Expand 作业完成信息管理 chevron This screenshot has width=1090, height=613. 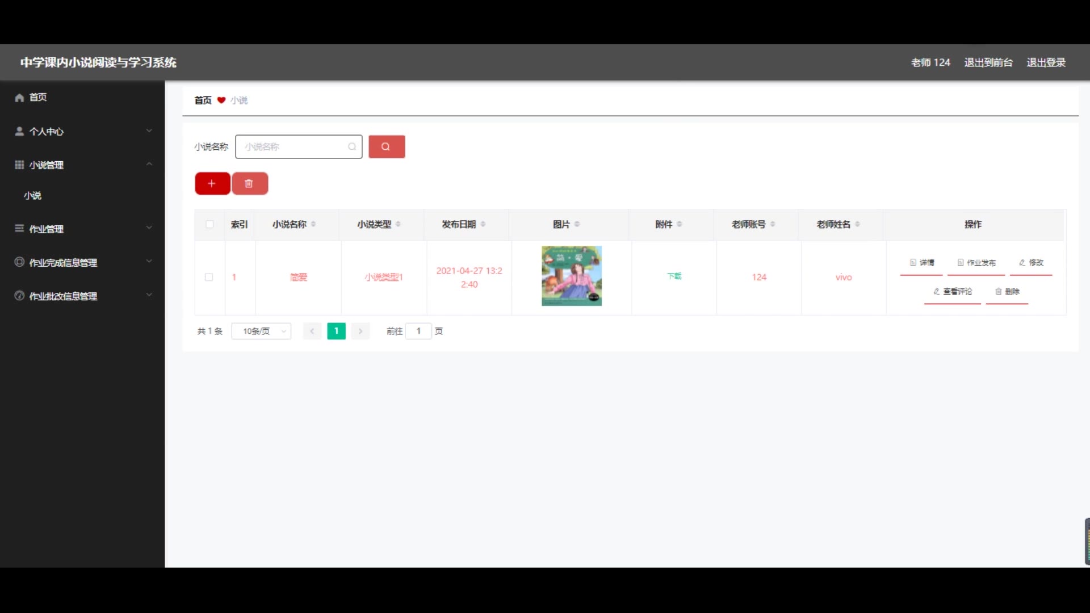pyautogui.click(x=149, y=261)
